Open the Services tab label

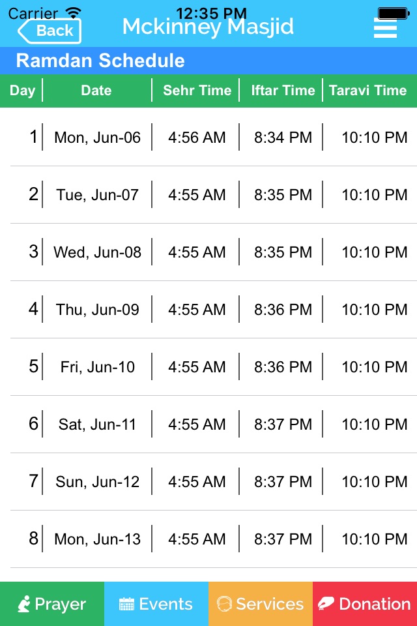tap(269, 604)
